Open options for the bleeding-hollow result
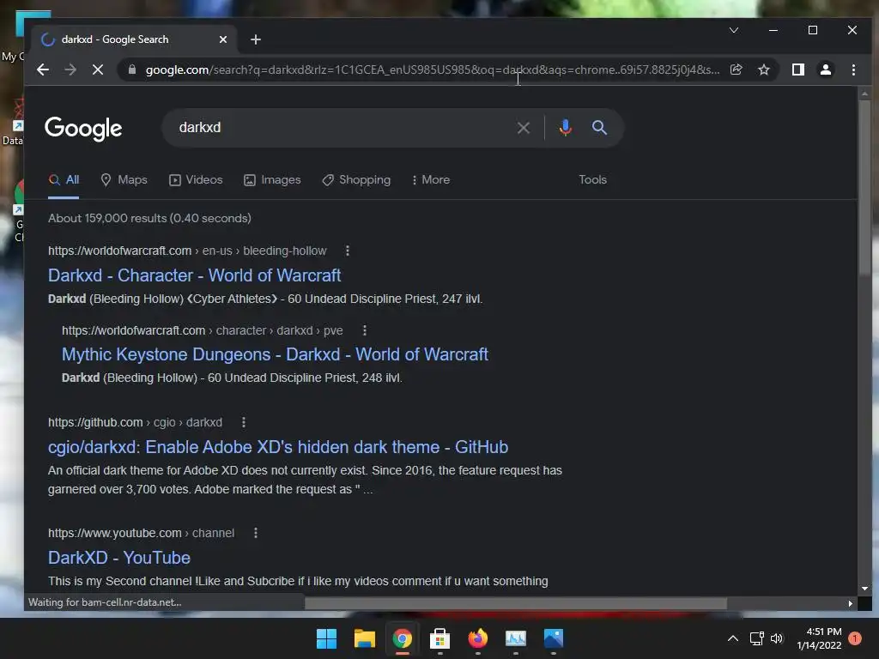The height and width of the screenshot is (659, 879). [x=348, y=251]
